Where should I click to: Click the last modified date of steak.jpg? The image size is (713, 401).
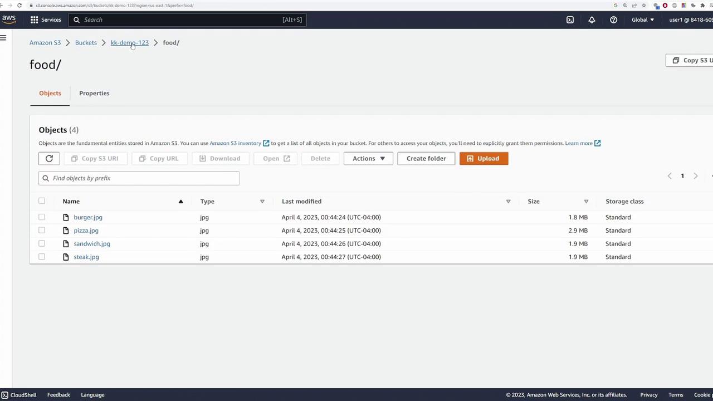[331, 257]
